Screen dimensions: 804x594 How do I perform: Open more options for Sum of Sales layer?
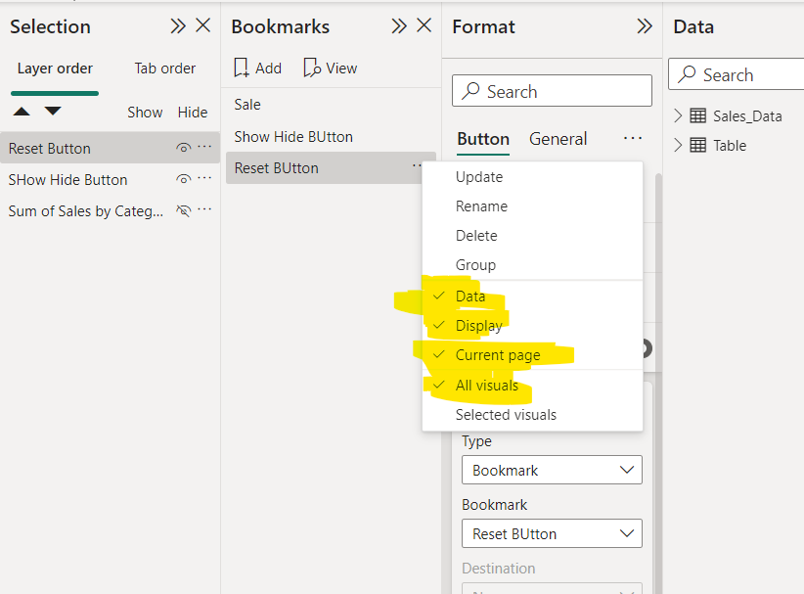(x=204, y=209)
